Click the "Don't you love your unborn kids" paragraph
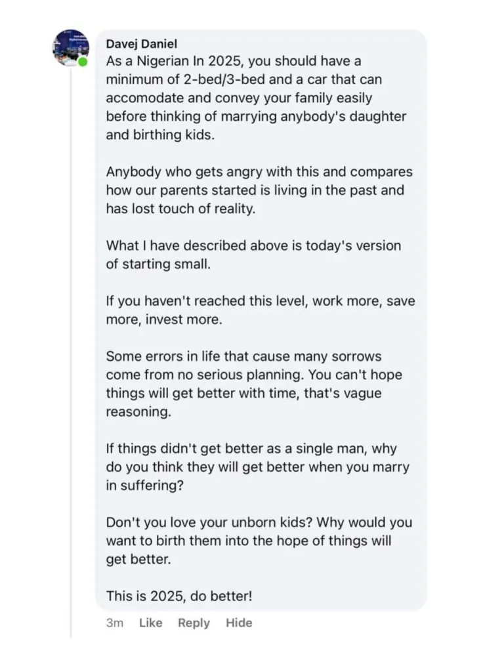 tap(259, 541)
